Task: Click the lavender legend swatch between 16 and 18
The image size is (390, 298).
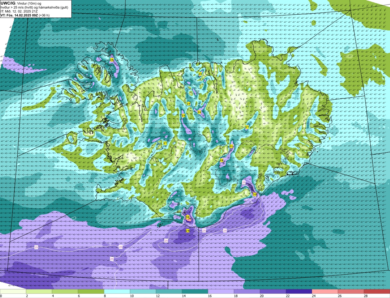Action: pos(221,291)
